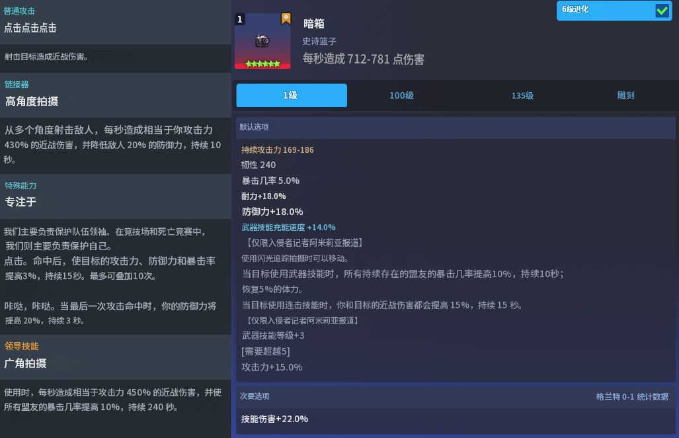Open the 雕刻 tab
This screenshot has width=679, height=438.
(625, 95)
